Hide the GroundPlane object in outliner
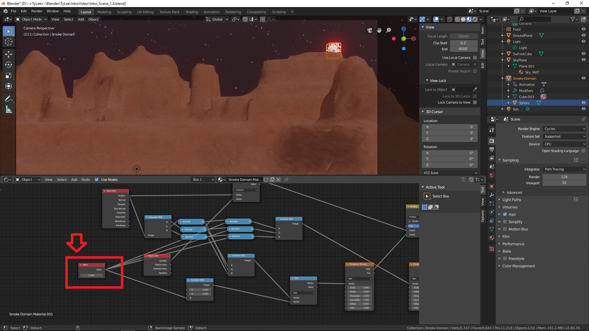 pyautogui.click(x=583, y=36)
